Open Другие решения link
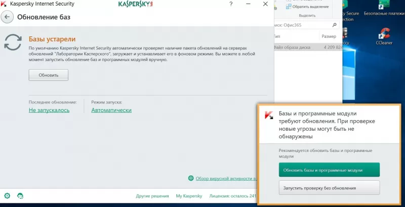This screenshot has width=405, height=207. pos(152,196)
